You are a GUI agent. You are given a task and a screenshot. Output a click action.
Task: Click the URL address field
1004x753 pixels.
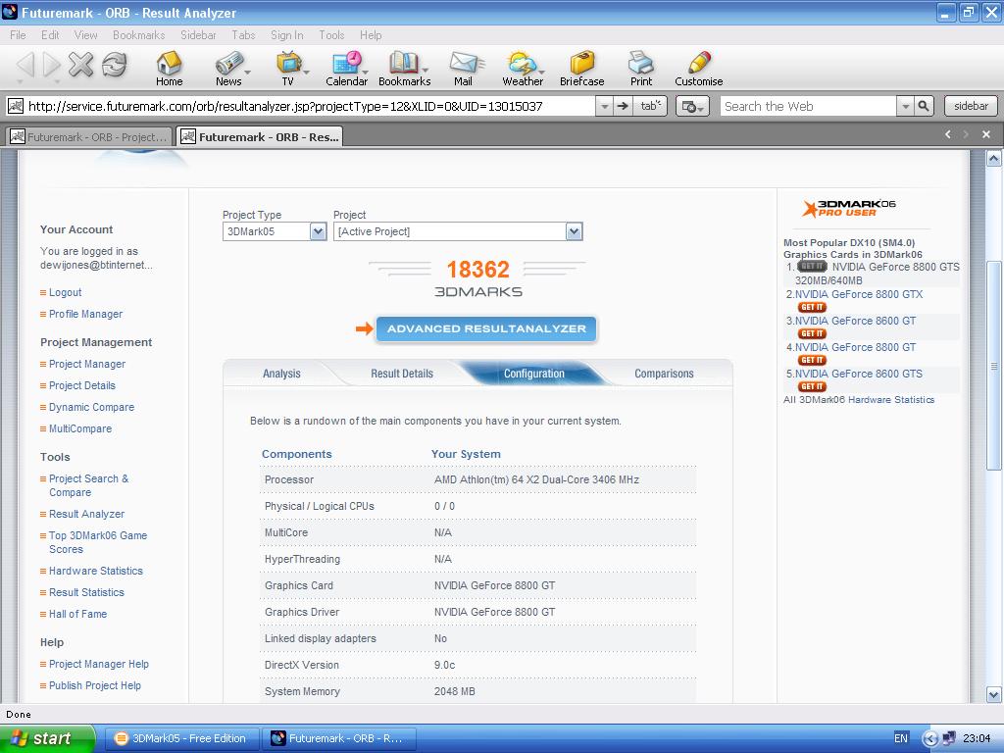[311, 106]
